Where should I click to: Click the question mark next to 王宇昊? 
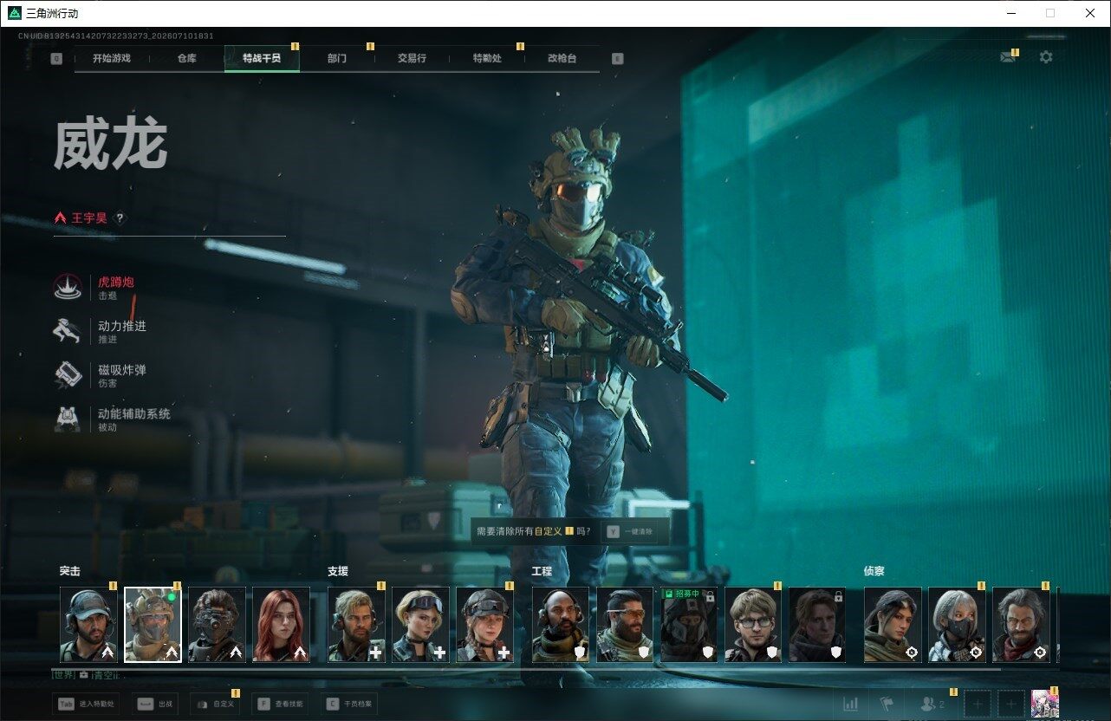pos(120,218)
